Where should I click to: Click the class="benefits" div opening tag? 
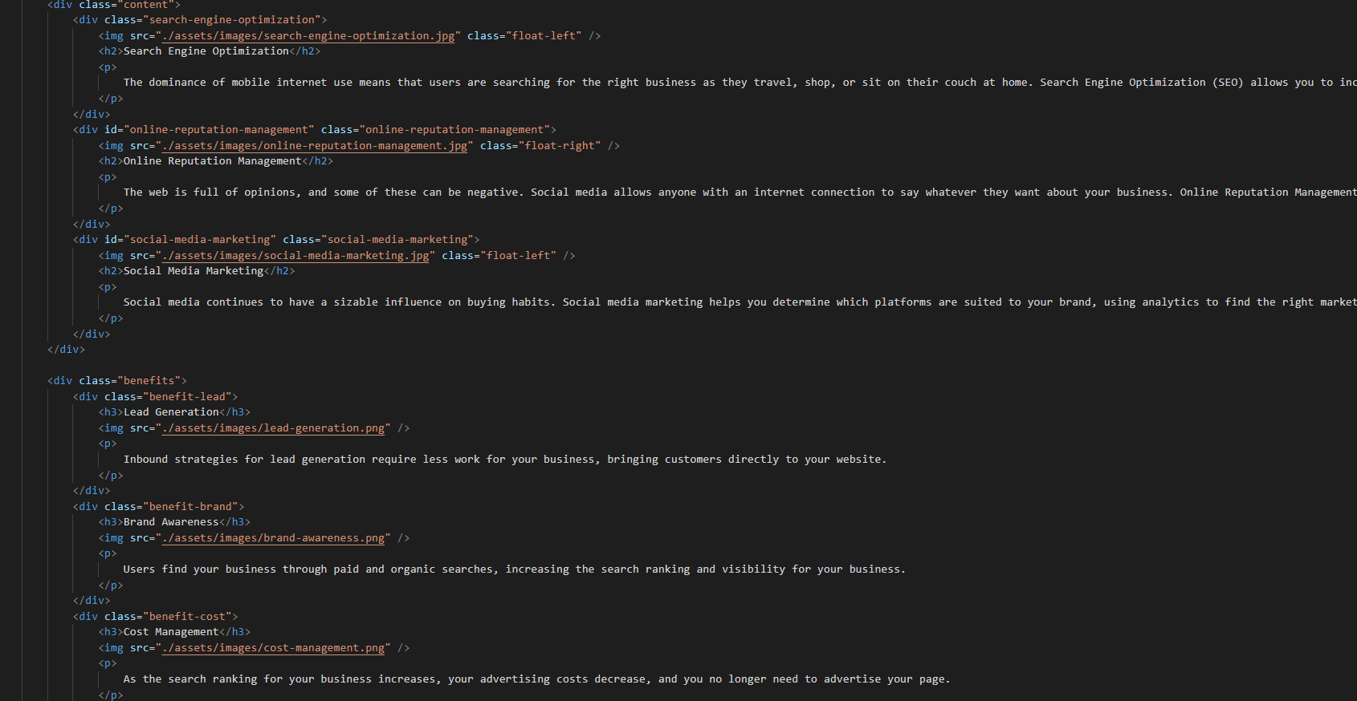click(117, 381)
